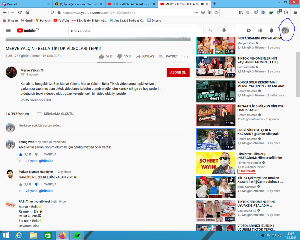Open Spotify from the taskbar
Screen dimensions: 300x240
(77, 235)
